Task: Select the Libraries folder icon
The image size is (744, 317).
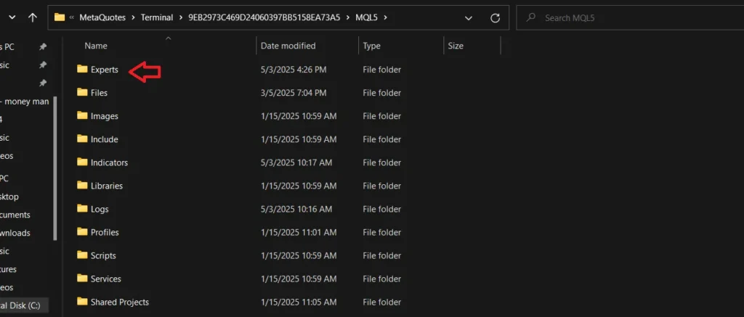Action: coord(83,185)
